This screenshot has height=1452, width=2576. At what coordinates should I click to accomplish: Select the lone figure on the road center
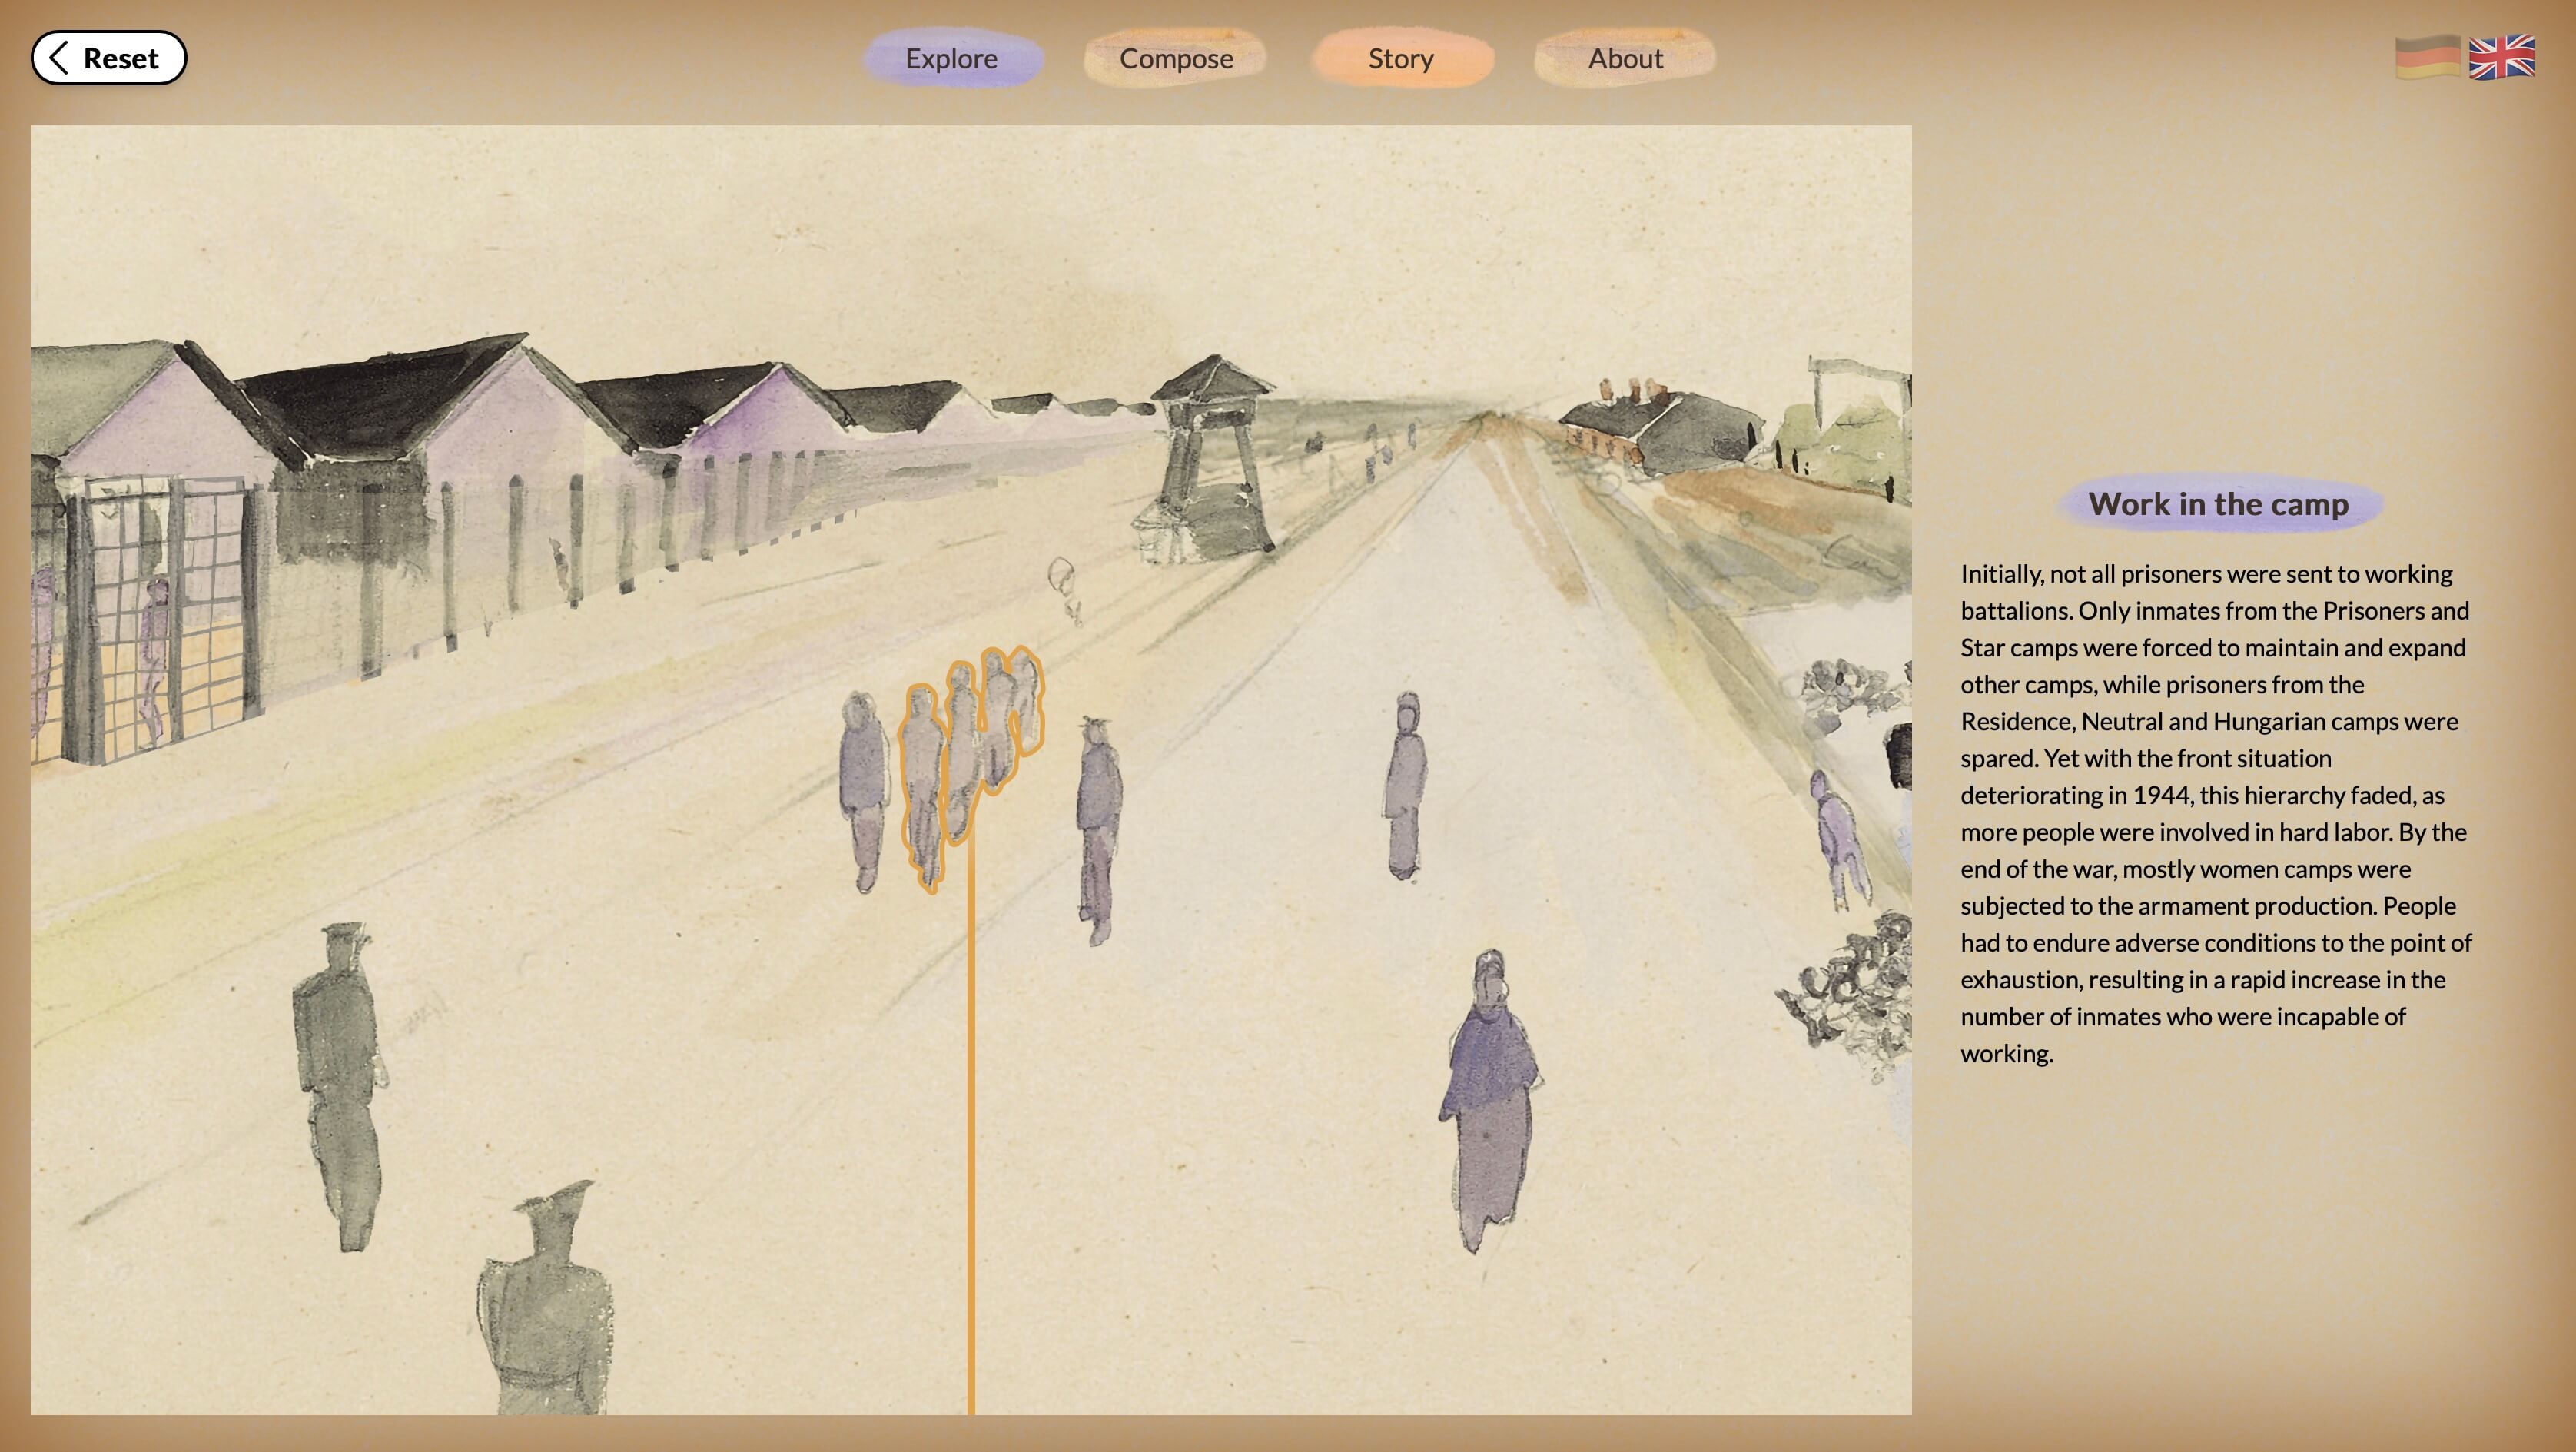pos(1405,785)
